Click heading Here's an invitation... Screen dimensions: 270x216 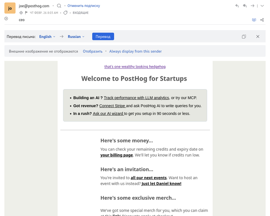tap(127, 169)
